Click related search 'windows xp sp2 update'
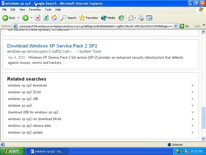Image resolution: width=206 pixels, height=155 pixels. click(25, 133)
